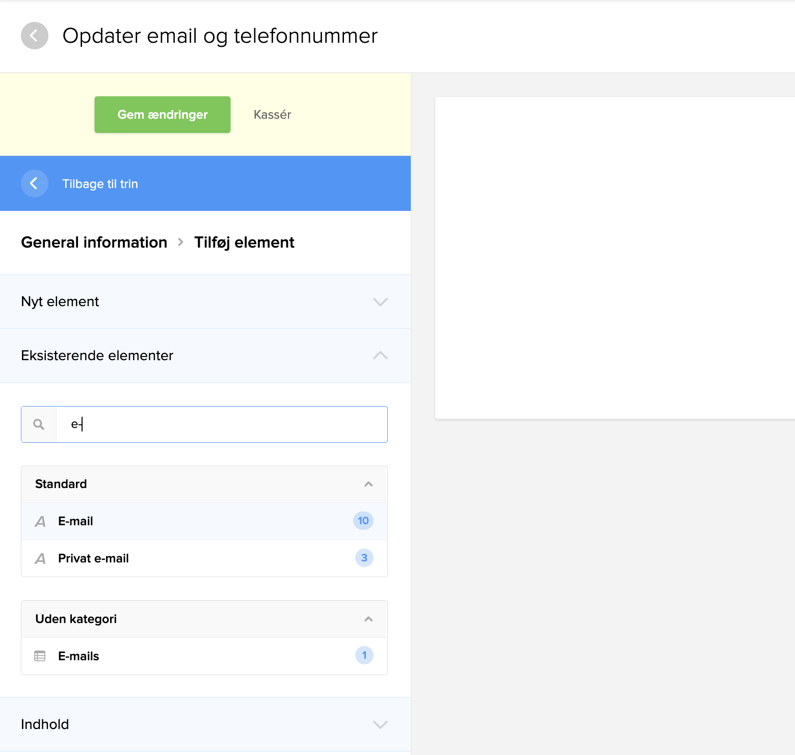Select the Privat e-mail element
795x755 pixels.
[x=93, y=558]
